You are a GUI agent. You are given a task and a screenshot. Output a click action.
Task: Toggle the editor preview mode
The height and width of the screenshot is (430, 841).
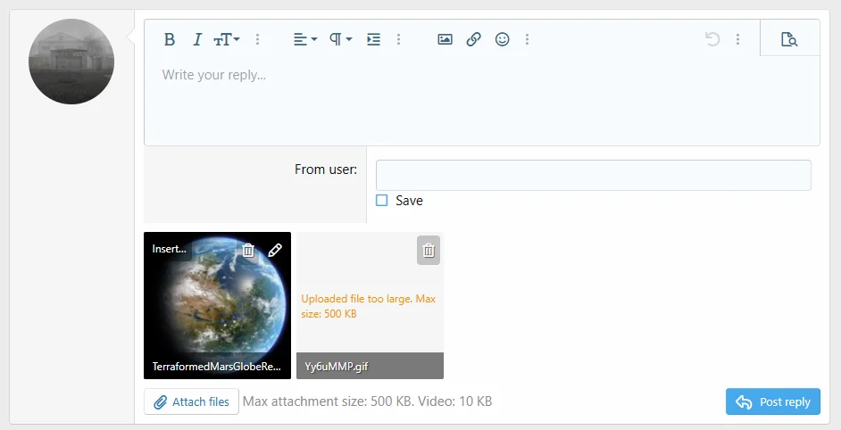point(788,39)
